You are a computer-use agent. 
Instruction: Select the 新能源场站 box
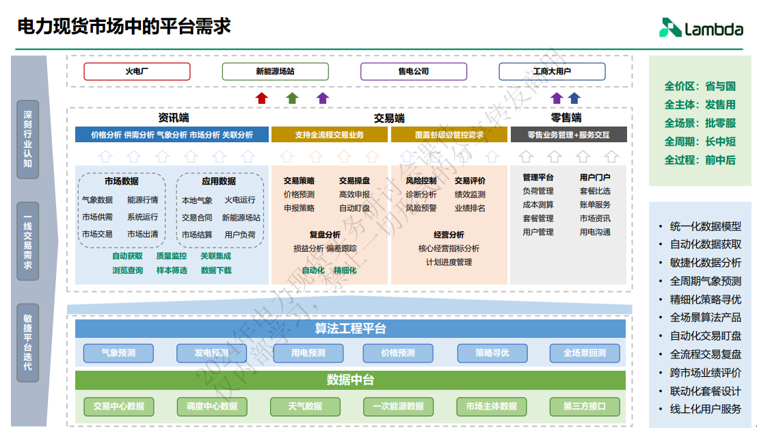[275, 71]
